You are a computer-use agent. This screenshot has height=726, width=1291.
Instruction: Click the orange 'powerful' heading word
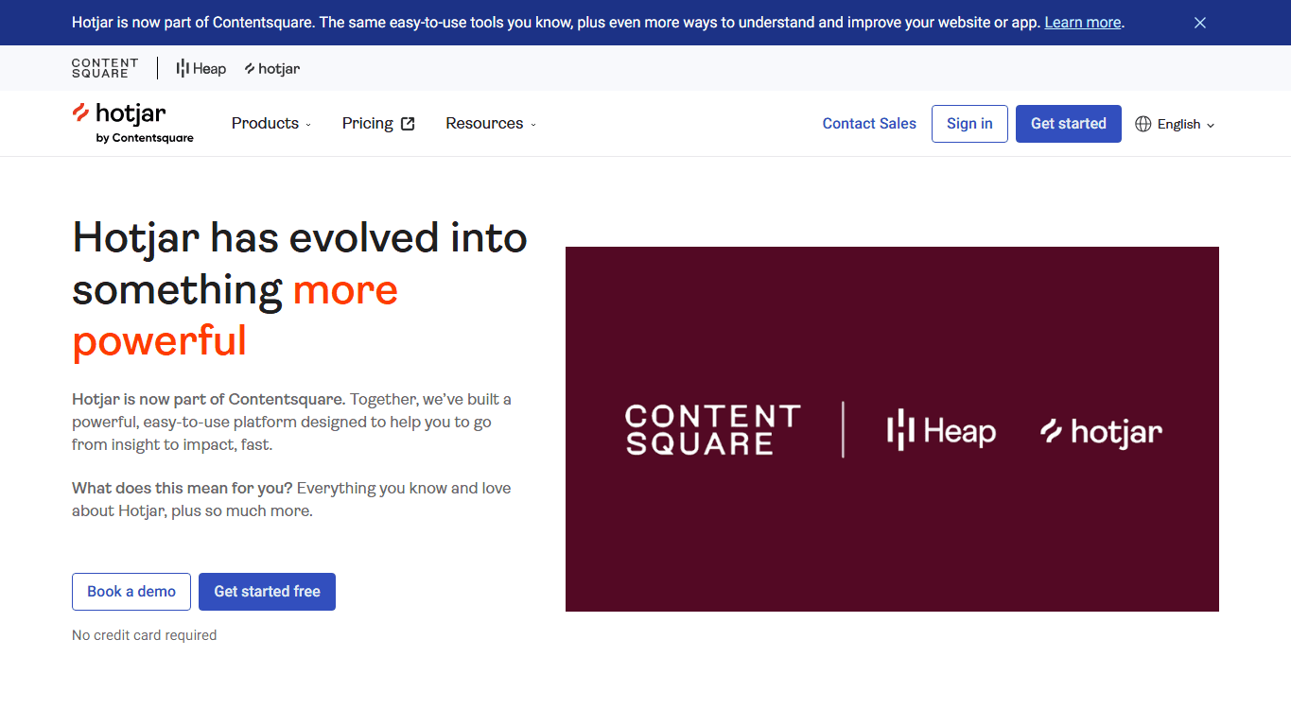click(x=160, y=340)
